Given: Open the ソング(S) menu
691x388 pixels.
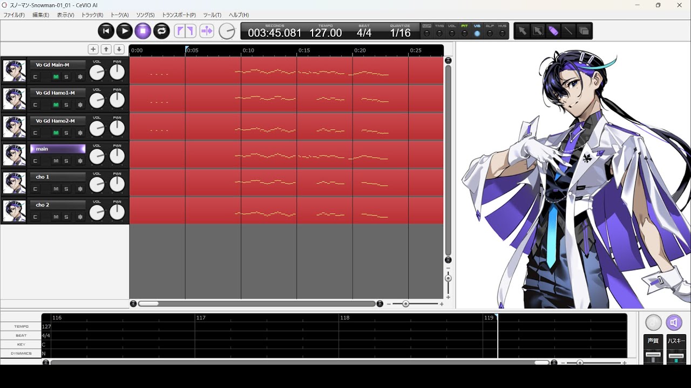Looking at the screenshot, I should [x=145, y=15].
